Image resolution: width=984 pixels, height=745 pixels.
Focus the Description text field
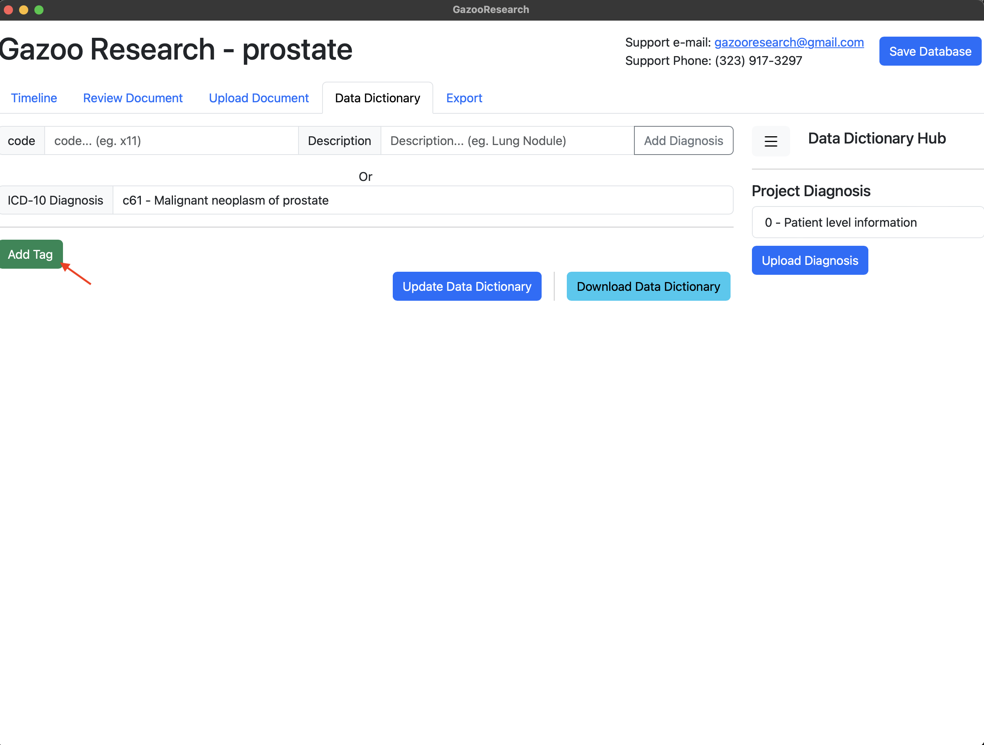click(507, 140)
